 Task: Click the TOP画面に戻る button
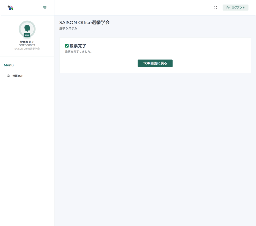(x=155, y=63)
